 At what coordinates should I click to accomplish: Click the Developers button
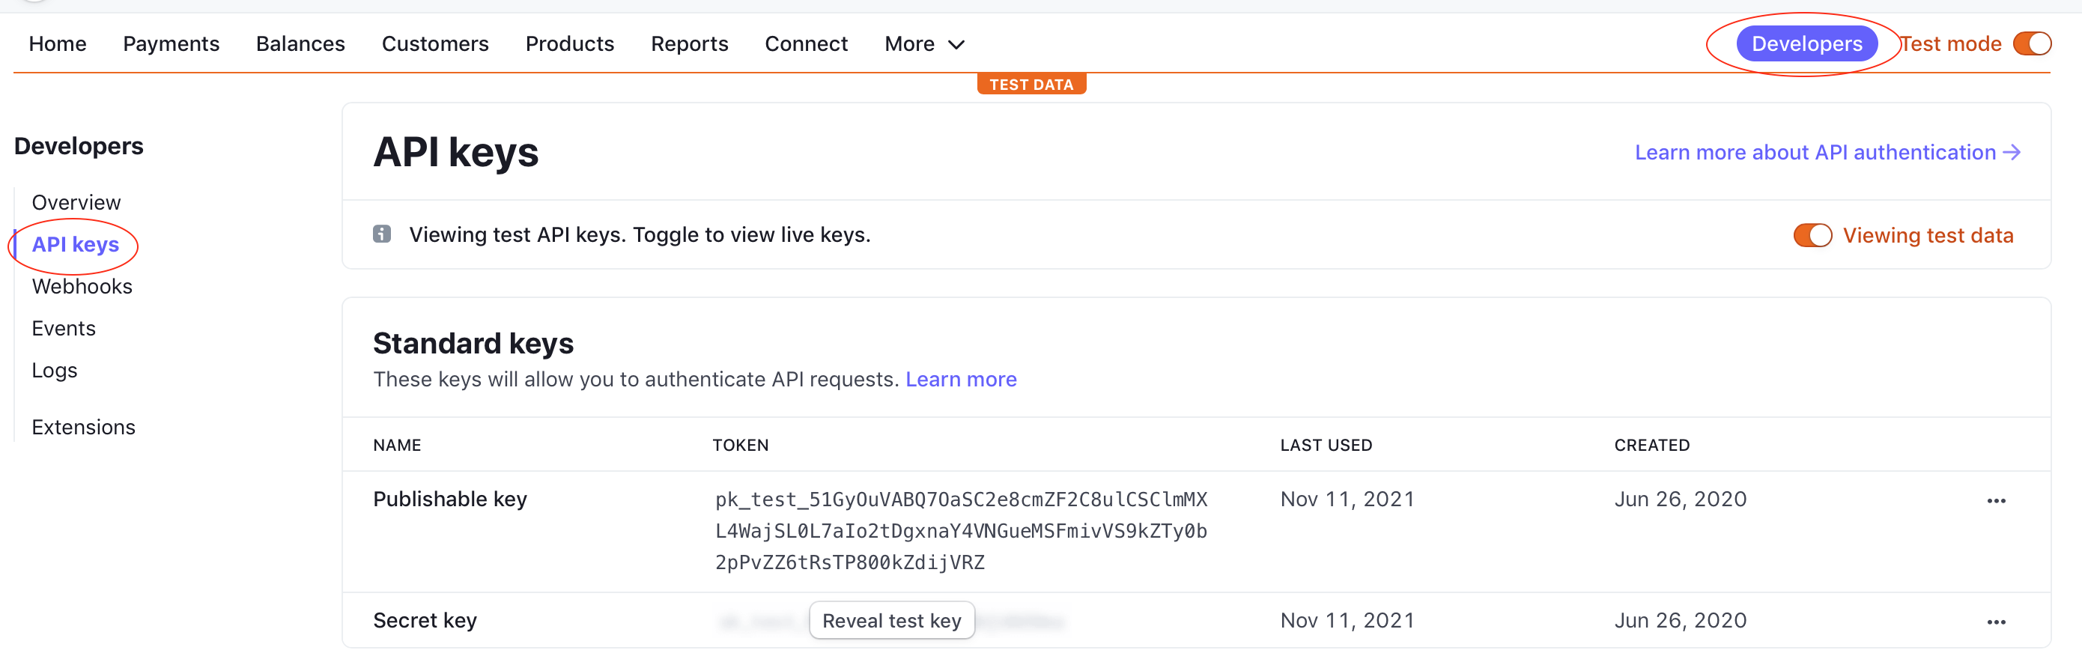(1806, 43)
